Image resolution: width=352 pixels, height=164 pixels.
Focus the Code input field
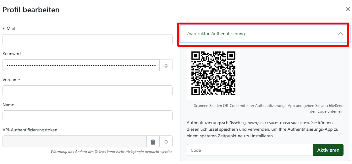pos(250,150)
